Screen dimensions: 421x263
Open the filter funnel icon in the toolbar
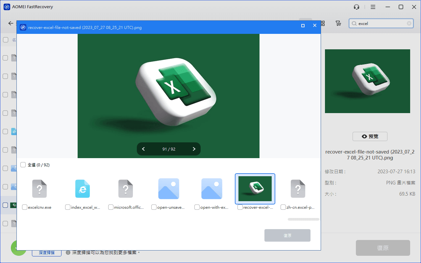[x=338, y=23]
